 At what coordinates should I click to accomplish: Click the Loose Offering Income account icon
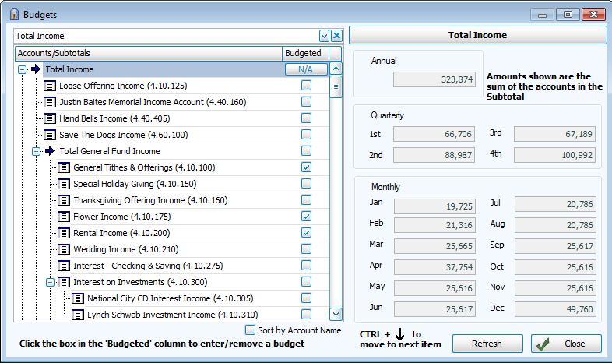coord(50,86)
